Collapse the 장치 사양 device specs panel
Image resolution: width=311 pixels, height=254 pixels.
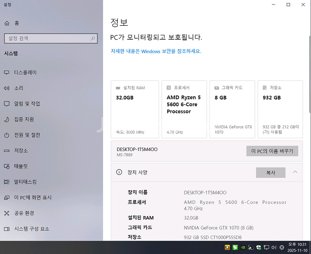coord(295,172)
